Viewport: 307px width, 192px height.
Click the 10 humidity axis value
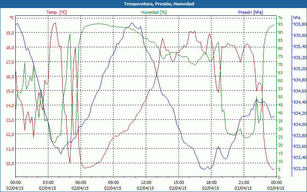(x=281, y=161)
